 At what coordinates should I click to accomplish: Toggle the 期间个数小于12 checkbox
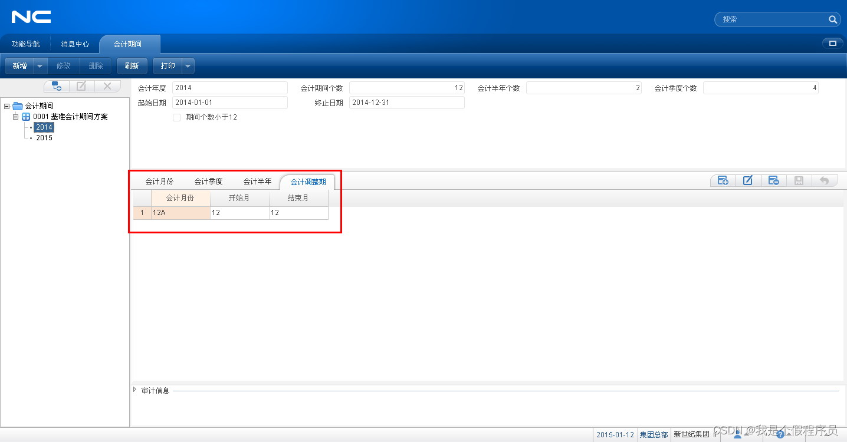pos(176,117)
